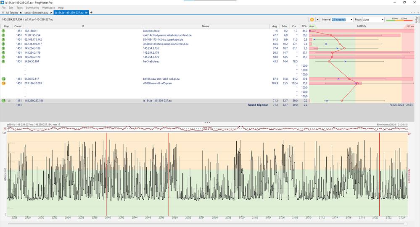Viewport: 420px width, 227px height.
Task: Click IP address 192.168.0.1
Action: (x=31, y=31)
